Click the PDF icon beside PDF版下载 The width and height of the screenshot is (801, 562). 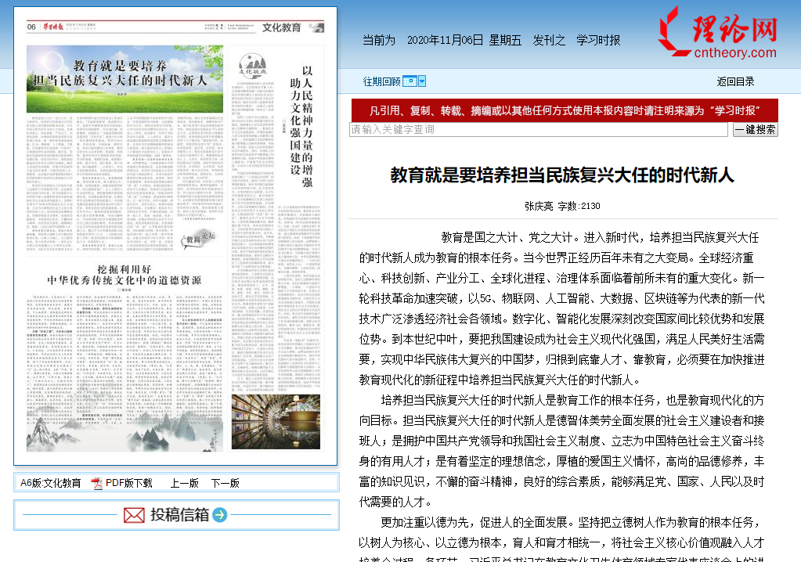(96, 484)
